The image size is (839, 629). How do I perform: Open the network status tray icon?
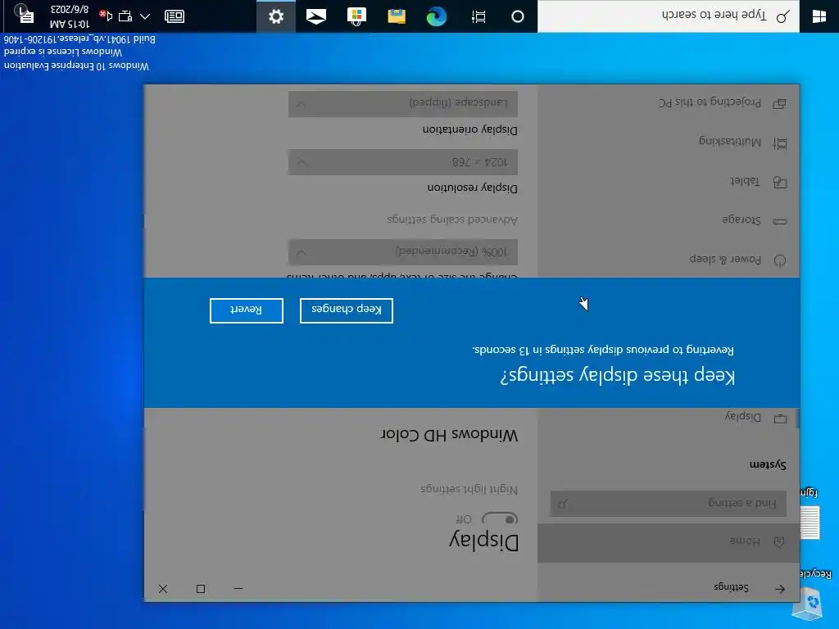pos(125,16)
